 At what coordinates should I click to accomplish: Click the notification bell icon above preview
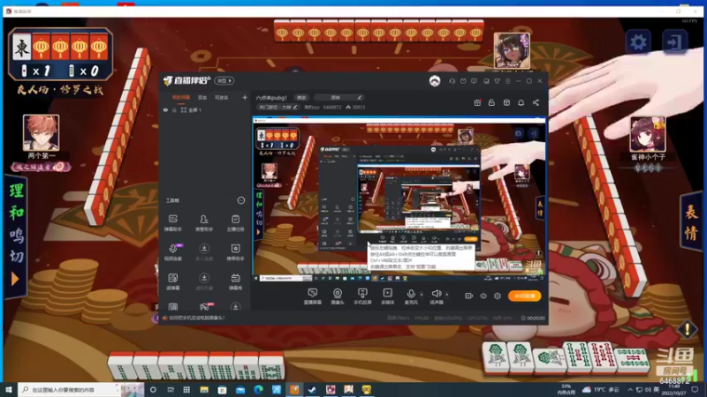click(x=521, y=102)
